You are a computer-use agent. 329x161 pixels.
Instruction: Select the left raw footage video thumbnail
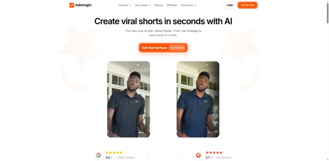pyautogui.click(x=128, y=99)
